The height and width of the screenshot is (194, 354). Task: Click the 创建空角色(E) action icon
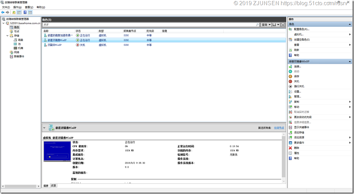pyautogui.click(x=291, y=40)
